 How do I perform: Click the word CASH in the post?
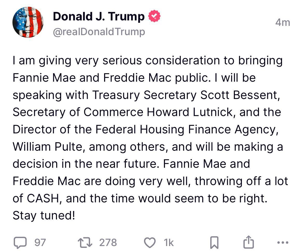(x=43, y=198)
